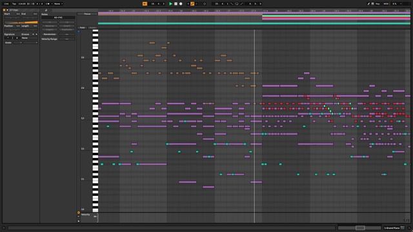Click the loop start position field
Screen dimensions: 413x232
click(x=221, y=4)
